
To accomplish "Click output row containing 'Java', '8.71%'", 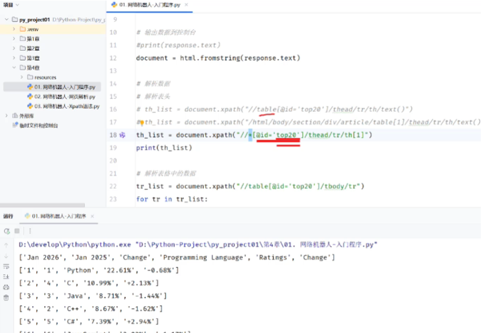I will pyautogui.click(x=93, y=296).
